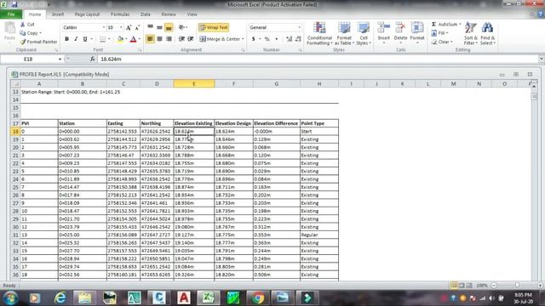Click AutoSum in Editing group

(x=445, y=25)
